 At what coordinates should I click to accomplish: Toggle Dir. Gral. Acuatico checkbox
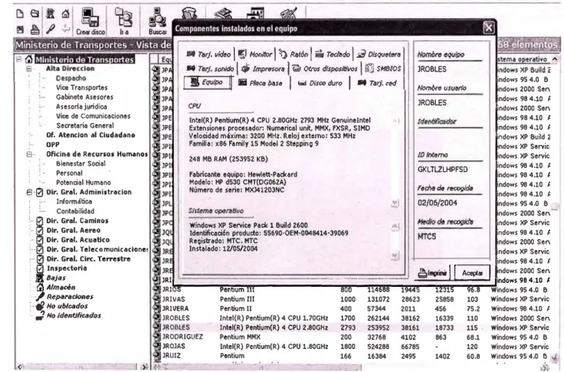(40, 240)
